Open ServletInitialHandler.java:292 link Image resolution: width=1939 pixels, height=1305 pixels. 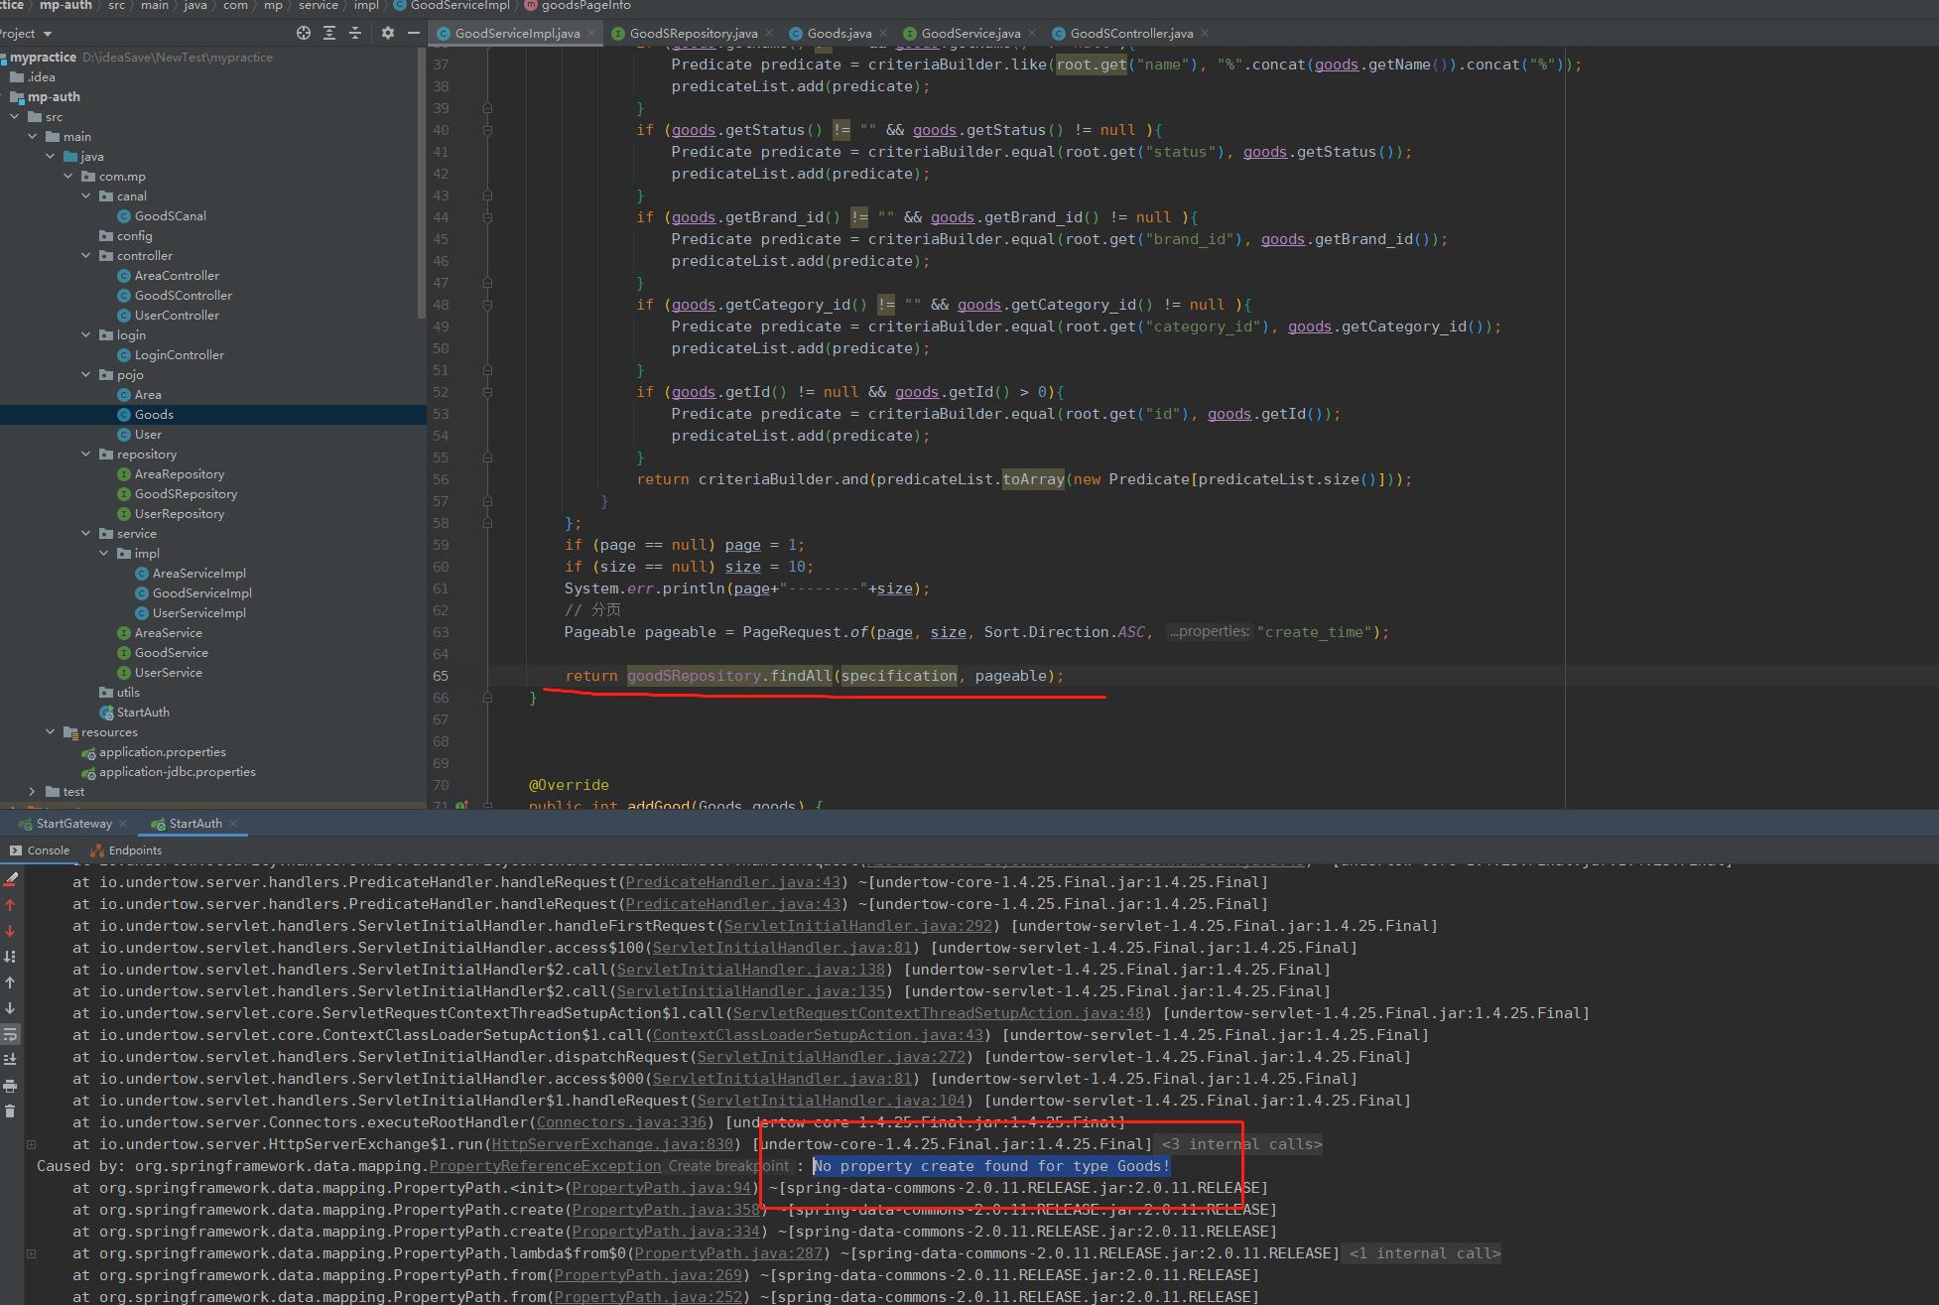[858, 927]
